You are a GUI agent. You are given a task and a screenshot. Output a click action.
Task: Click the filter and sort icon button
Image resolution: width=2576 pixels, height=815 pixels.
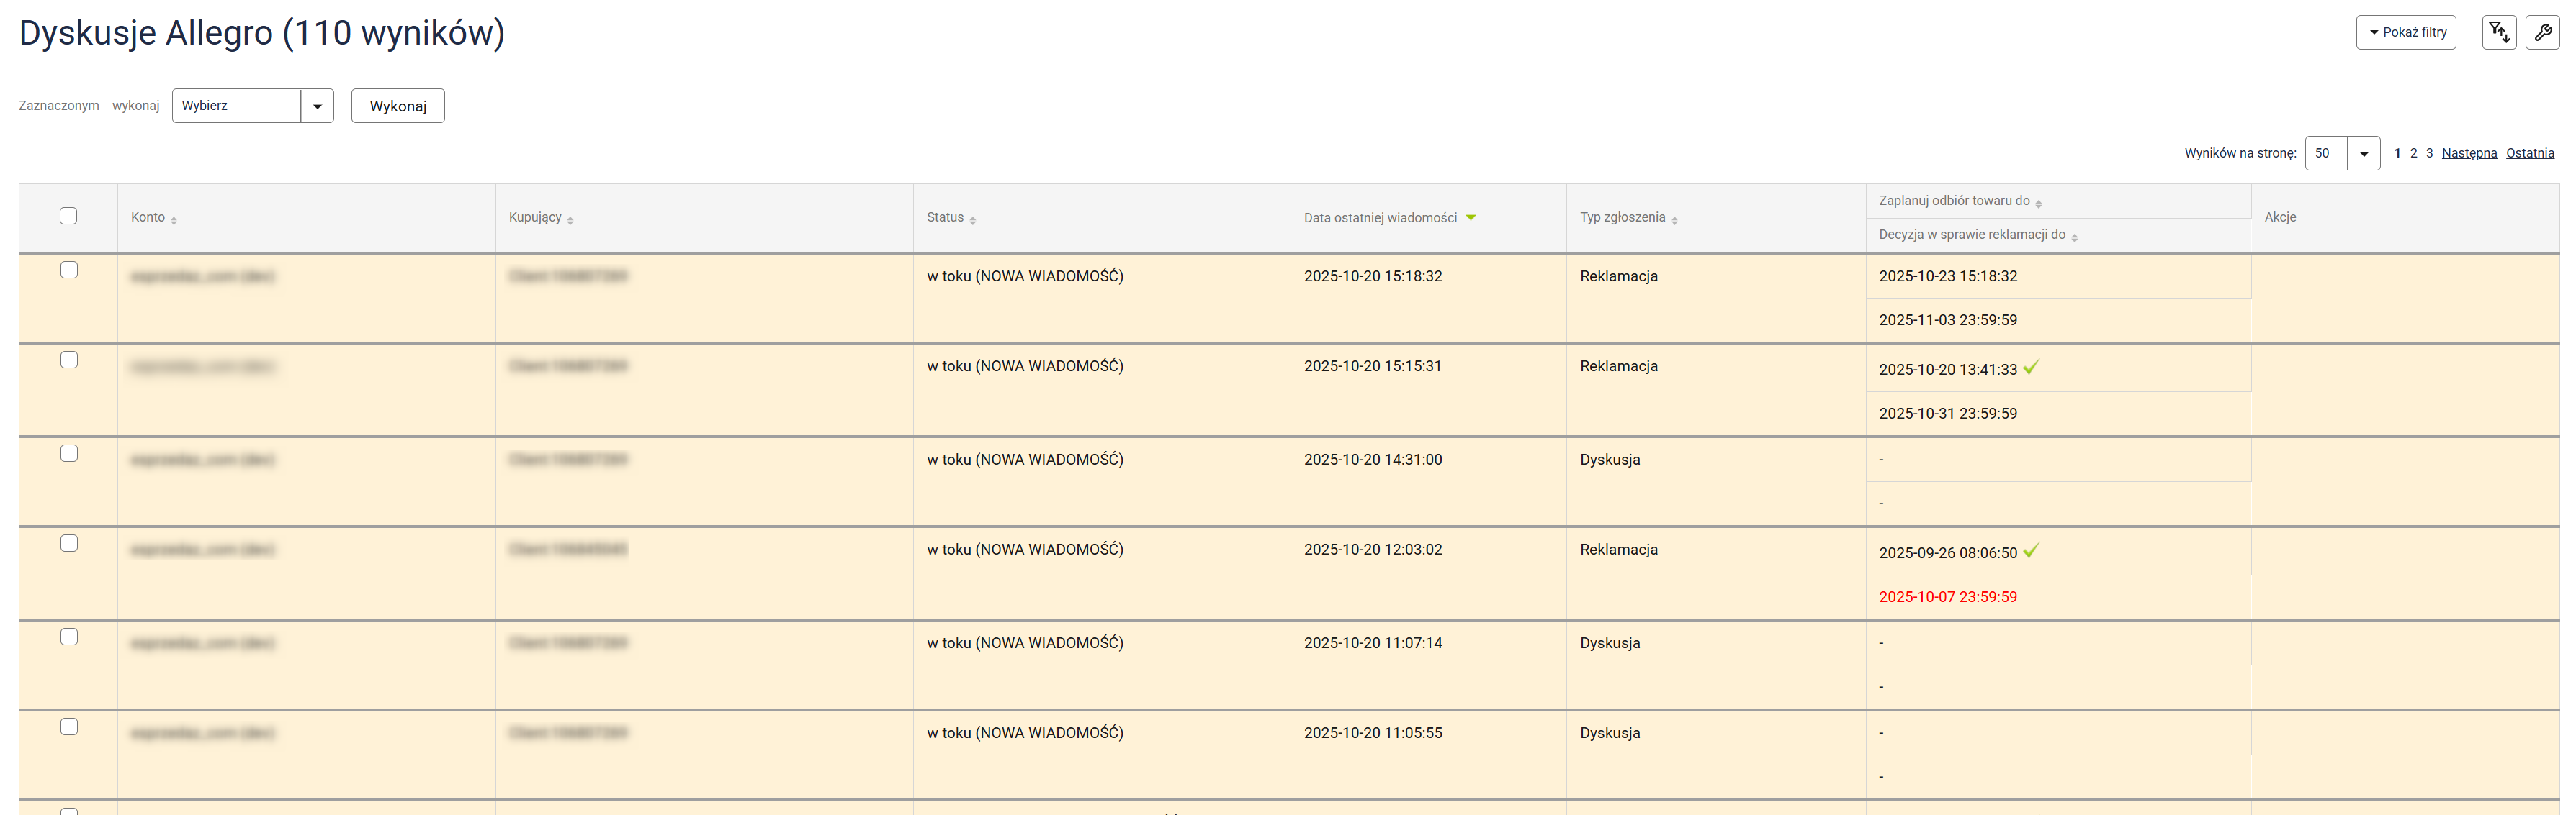2498,32
